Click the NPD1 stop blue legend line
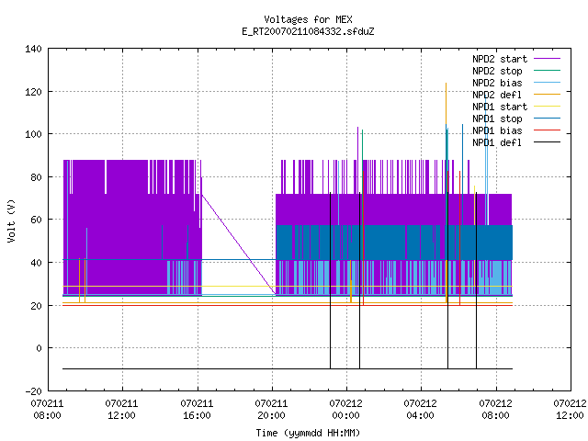Image resolution: width=588 pixels, height=441 pixels. (x=547, y=119)
